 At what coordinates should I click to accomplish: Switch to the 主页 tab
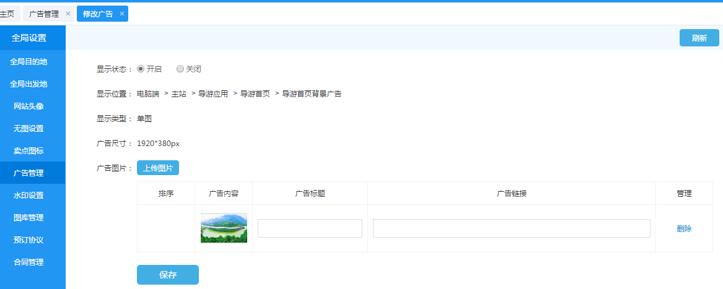click(7, 14)
